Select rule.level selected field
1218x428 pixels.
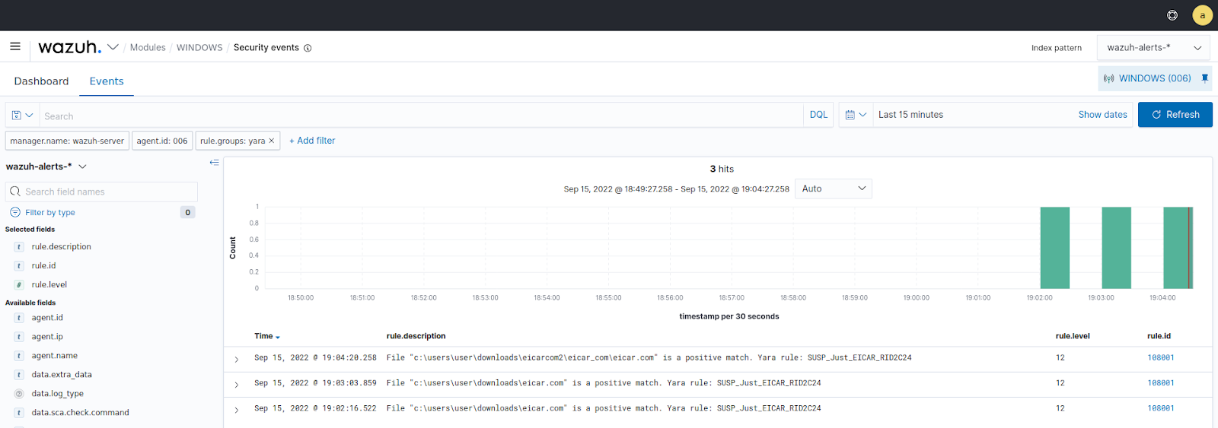point(49,285)
